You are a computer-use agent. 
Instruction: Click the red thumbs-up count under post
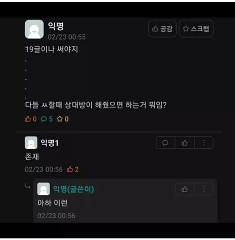click(x=31, y=119)
